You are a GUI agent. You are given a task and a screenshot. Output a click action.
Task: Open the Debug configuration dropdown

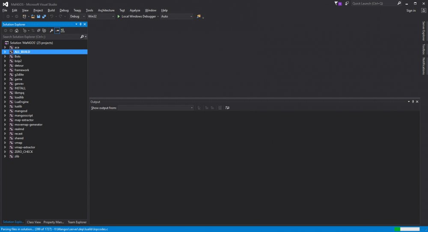77,16
